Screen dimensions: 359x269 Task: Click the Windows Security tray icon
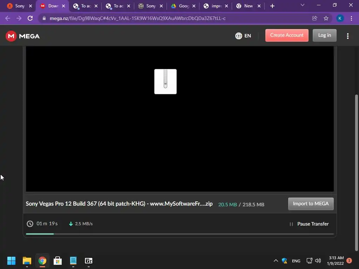[x=285, y=261]
